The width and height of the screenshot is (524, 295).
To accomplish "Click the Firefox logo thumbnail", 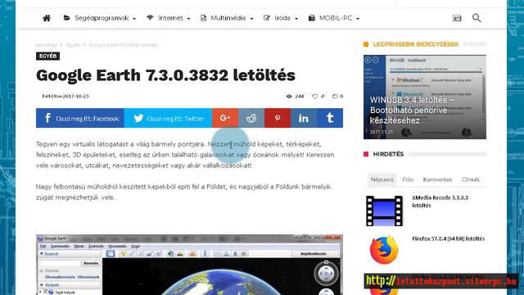I will click(384, 250).
